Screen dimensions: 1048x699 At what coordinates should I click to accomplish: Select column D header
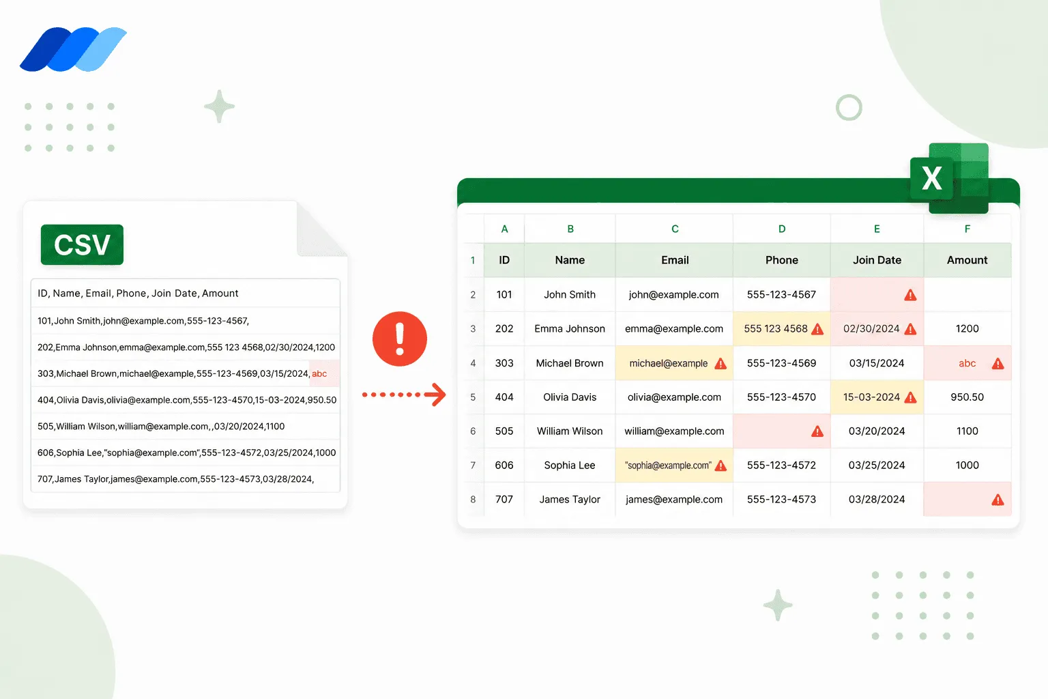click(782, 229)
